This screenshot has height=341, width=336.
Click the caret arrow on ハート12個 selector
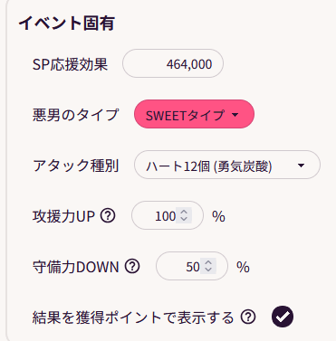(x=301, y=166)
